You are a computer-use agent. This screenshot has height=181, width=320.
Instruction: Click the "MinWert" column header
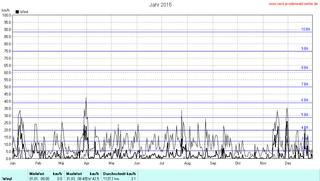(37, 174)
